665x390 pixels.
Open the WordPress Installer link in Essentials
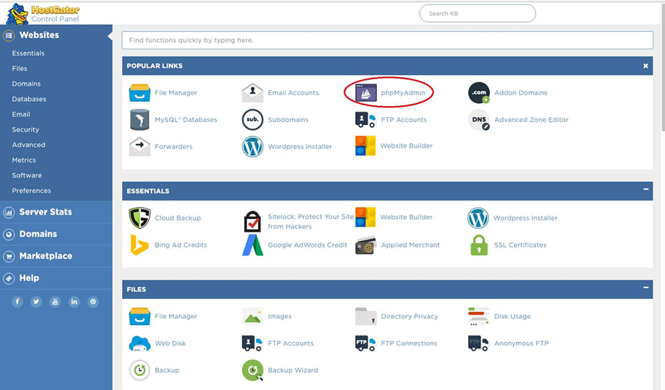pos(525,218)
